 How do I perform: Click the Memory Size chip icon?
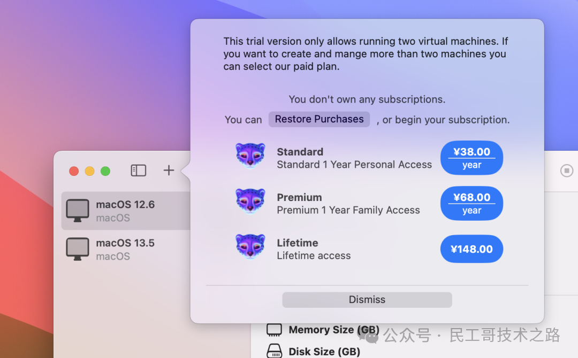pyautogui.click(x=274, y=330)
